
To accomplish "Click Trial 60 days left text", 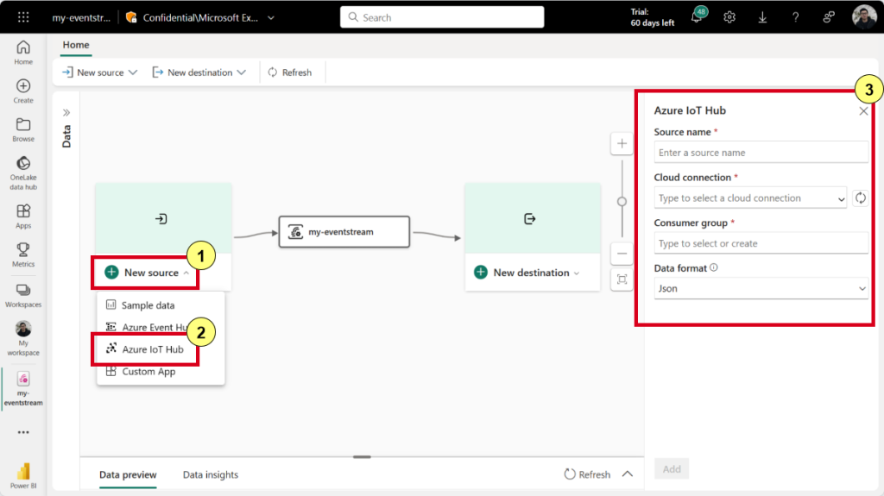I will click(x=653, y=17).
